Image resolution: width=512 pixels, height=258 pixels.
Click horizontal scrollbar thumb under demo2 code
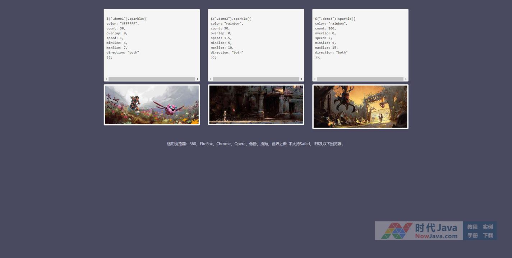(x=256, y=79)
